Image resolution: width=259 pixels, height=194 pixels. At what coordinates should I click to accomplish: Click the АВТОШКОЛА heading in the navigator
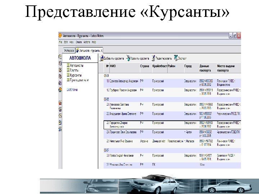coord(80,58)
